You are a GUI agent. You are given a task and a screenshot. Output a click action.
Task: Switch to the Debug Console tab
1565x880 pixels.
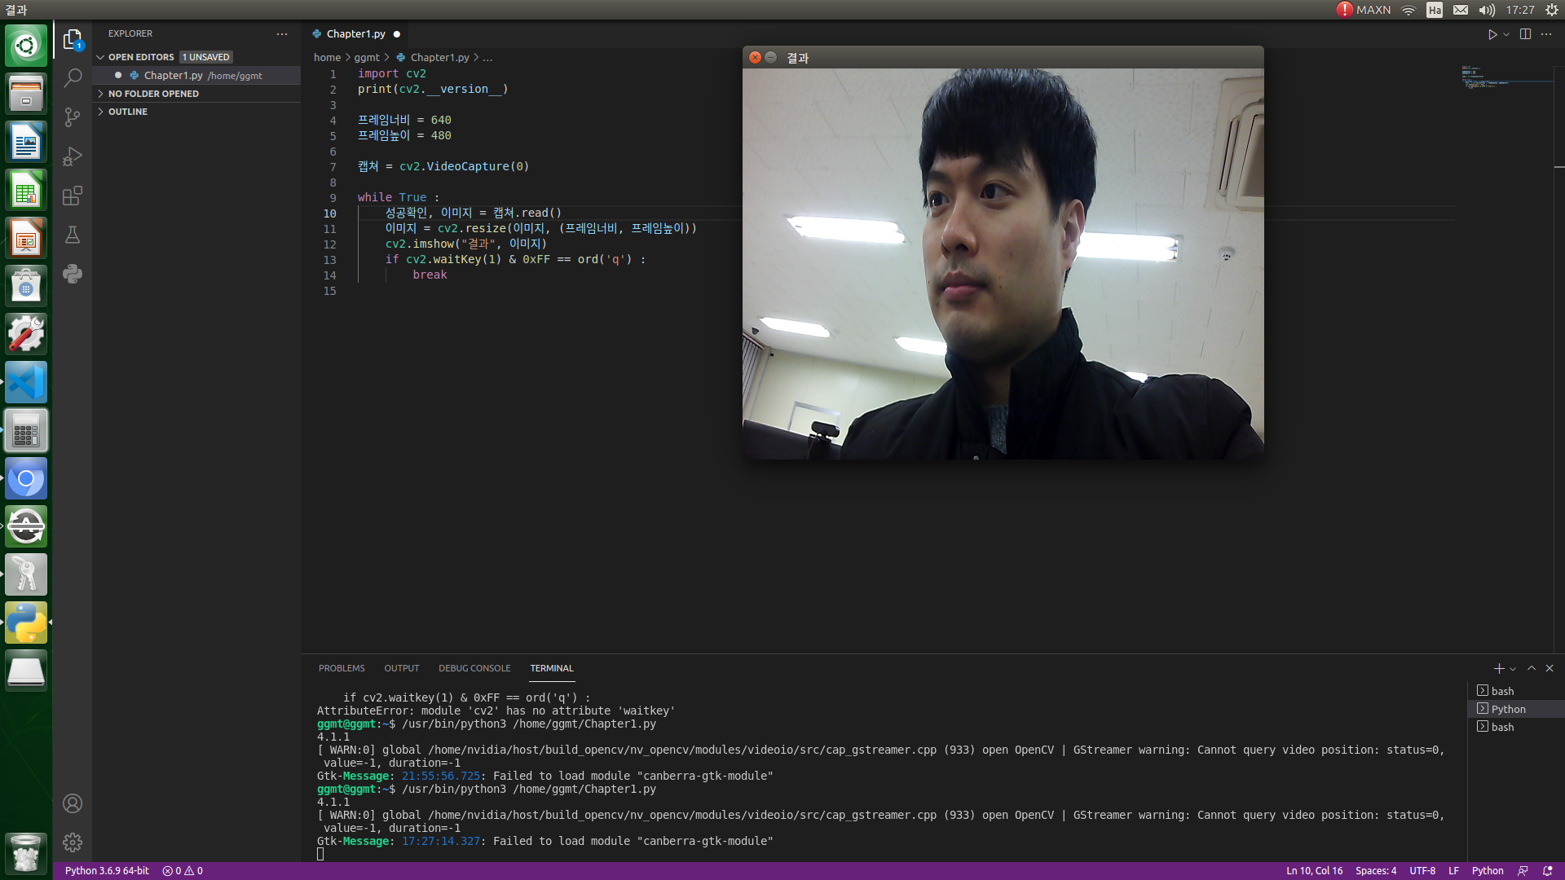click(x=474, y=668)
